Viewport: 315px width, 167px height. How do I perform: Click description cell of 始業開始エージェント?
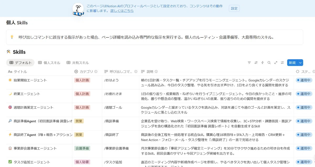tap(216, 82)
